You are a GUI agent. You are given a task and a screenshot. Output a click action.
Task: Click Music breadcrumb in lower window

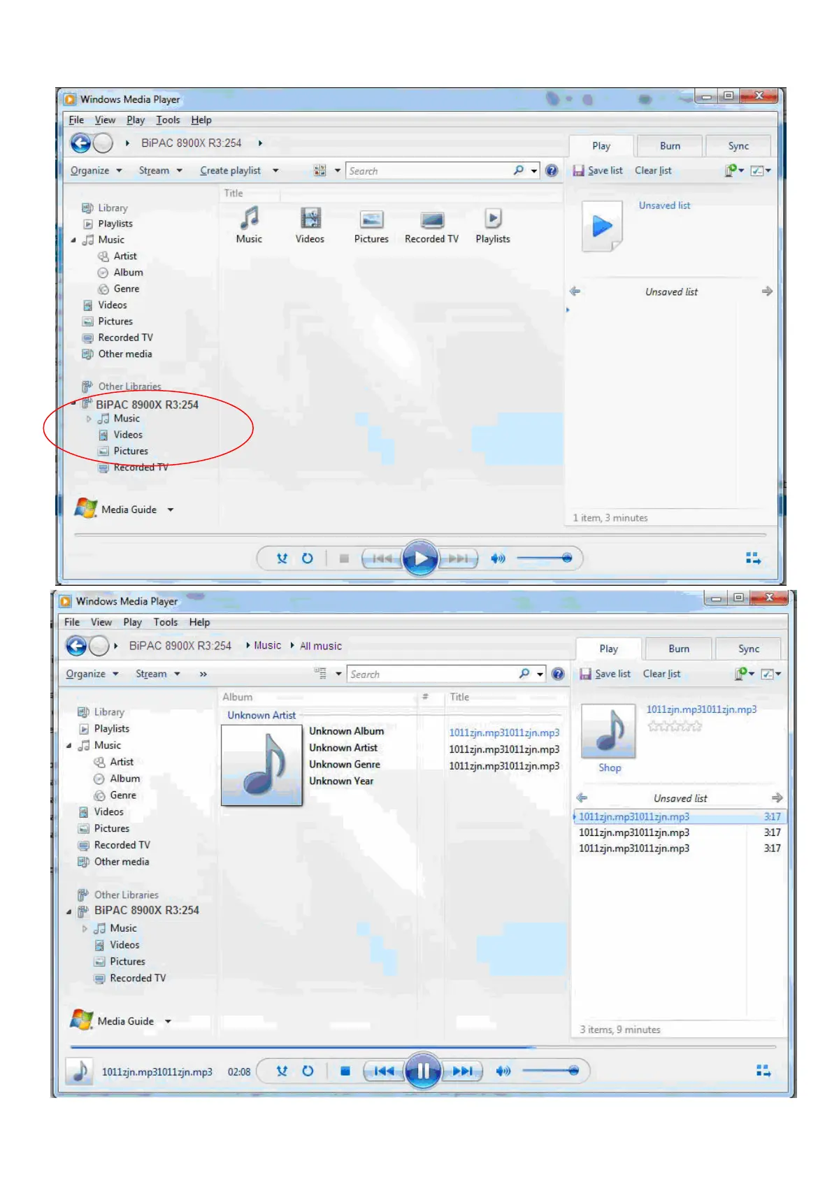point(267,645)
